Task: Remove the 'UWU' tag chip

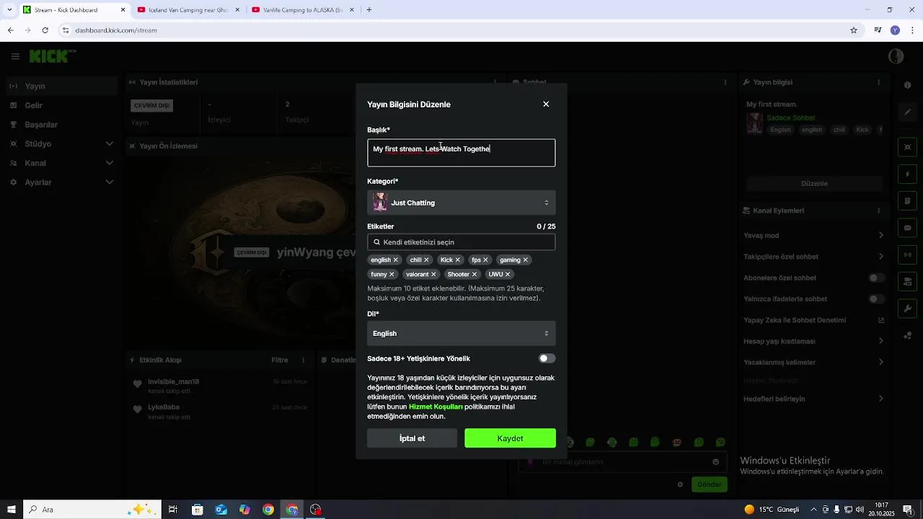Action: [x=508, y=274]
